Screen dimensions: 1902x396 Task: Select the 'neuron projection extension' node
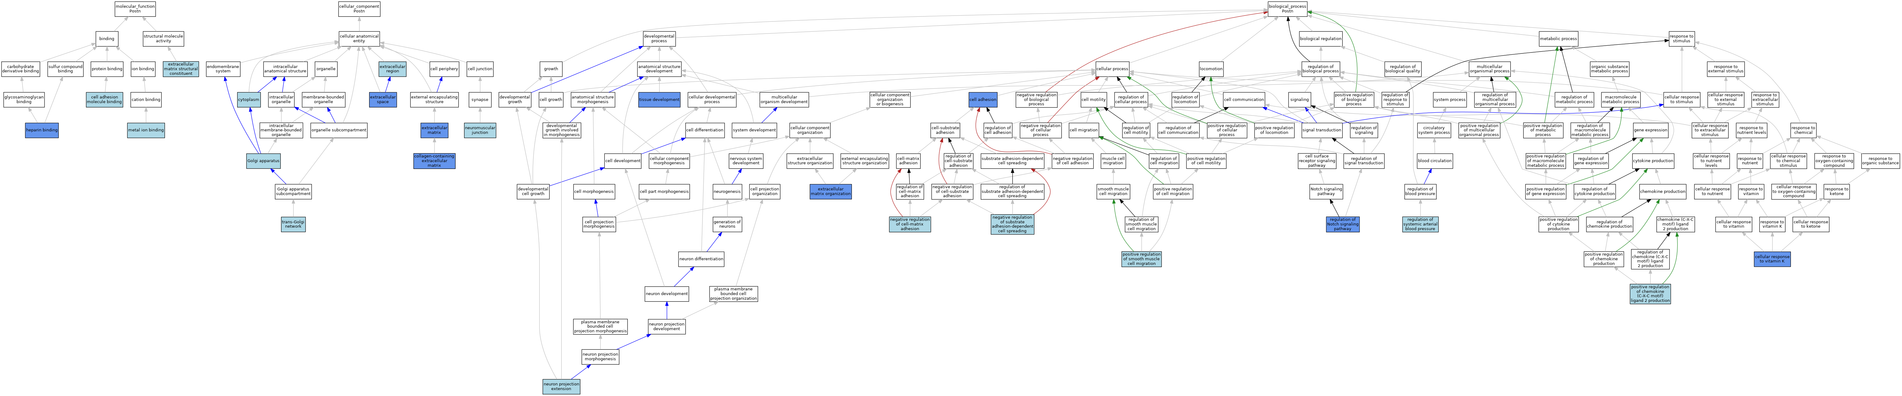coord(561,386)
